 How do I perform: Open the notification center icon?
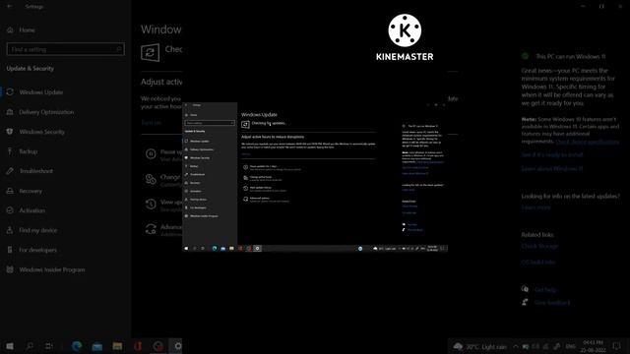tap(617, 346)
